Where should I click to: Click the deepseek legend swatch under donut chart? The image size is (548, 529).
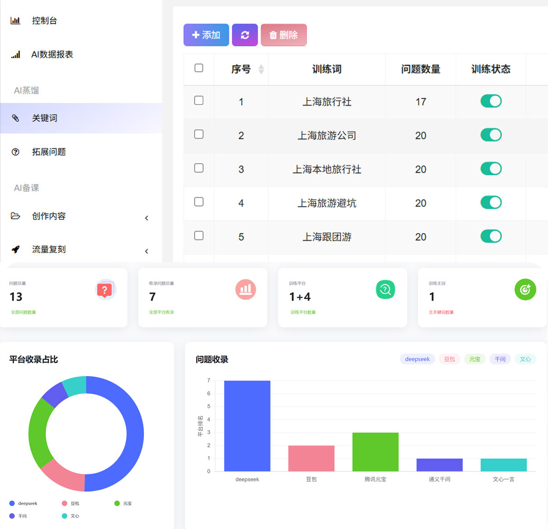12,504
